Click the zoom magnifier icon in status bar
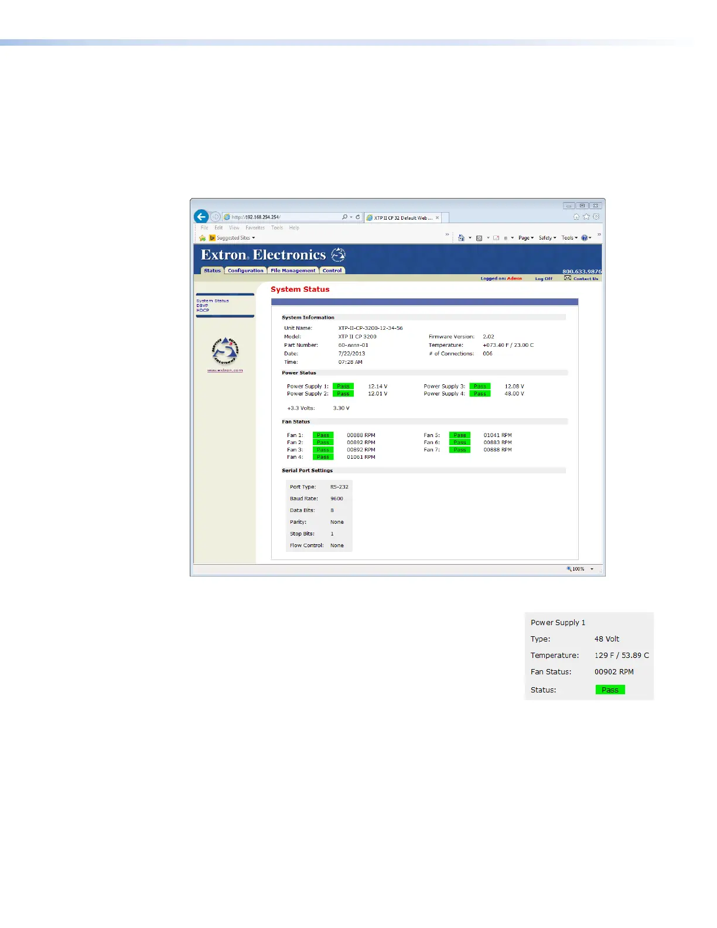Viewport: 717px width, 928px height. 569,569
